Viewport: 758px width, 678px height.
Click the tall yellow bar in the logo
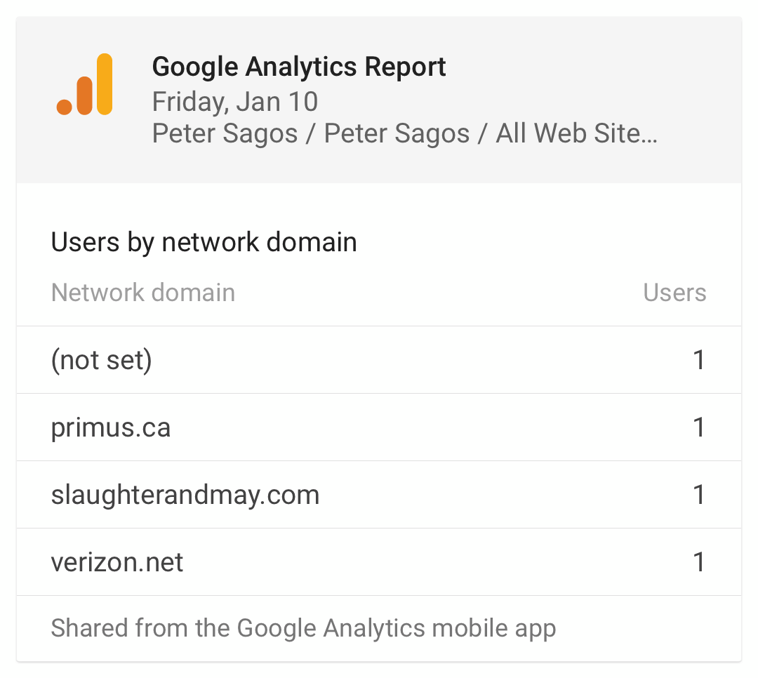pyautogui.click(x=105, y=84)
